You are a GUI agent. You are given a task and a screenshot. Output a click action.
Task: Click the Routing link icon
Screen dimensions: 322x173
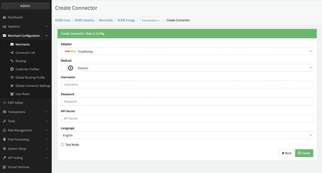point(12,61)
